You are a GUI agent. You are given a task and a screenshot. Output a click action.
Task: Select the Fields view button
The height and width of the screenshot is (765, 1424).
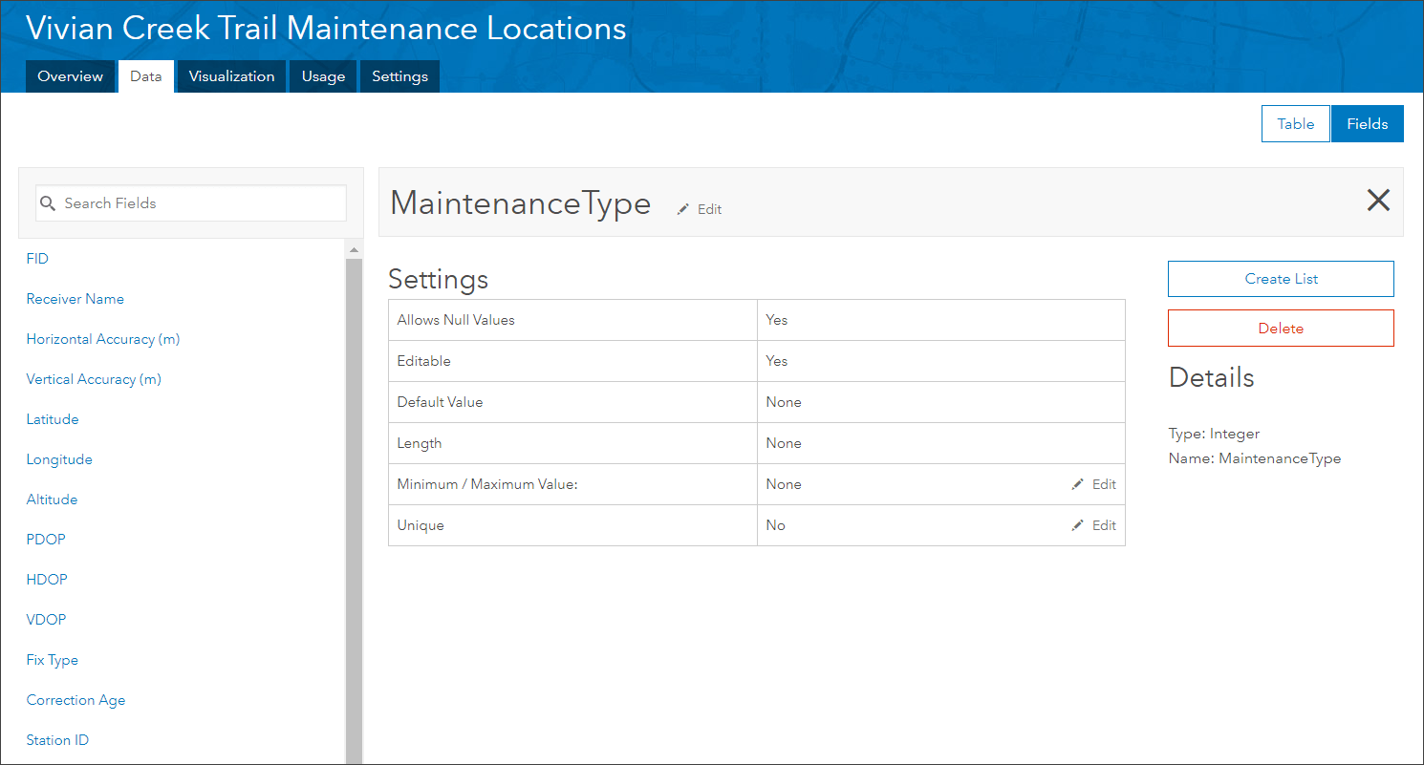coord(1367,124)
